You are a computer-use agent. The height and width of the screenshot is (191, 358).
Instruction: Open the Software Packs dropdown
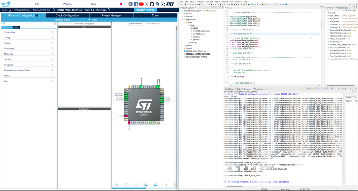(x=61, y=20)
